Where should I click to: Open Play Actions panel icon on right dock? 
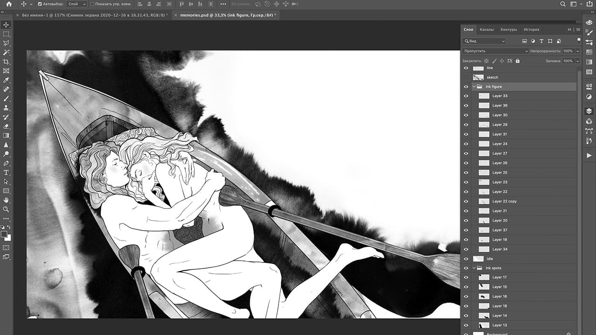click(x=589, y=155)
